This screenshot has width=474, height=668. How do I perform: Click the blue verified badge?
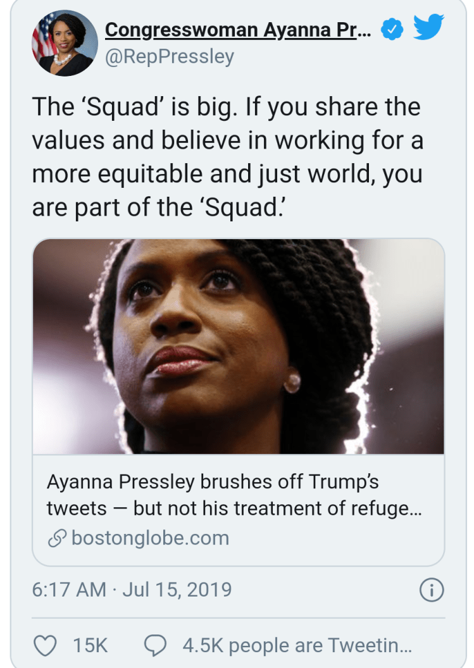394,29
